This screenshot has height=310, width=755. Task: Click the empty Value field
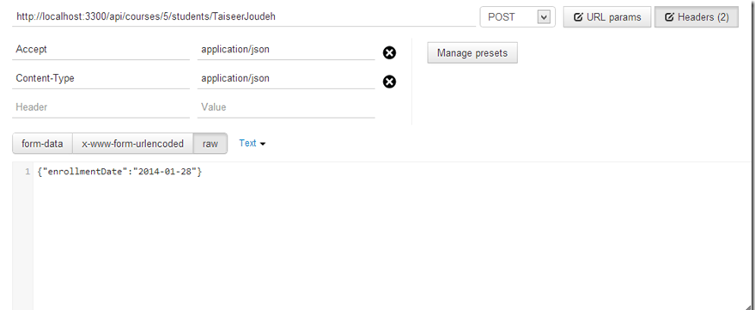click(x=286, y=107)
